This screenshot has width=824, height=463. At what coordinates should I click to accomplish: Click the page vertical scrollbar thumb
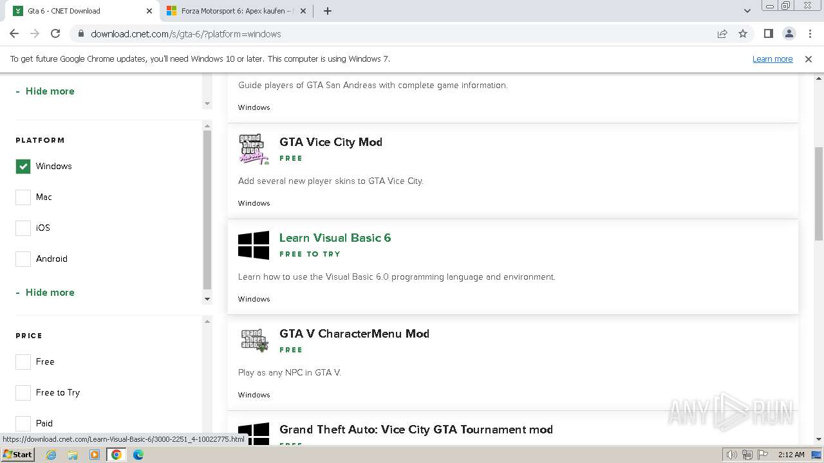coord(819,193)
